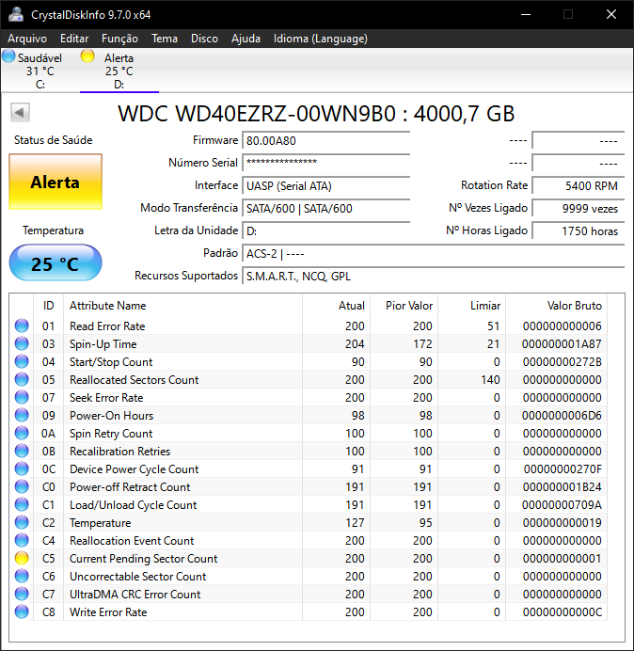
Task: Select Limiar value 140 for Reallocated Sectors
Action: pyautogui.click(x=490, y=379)
